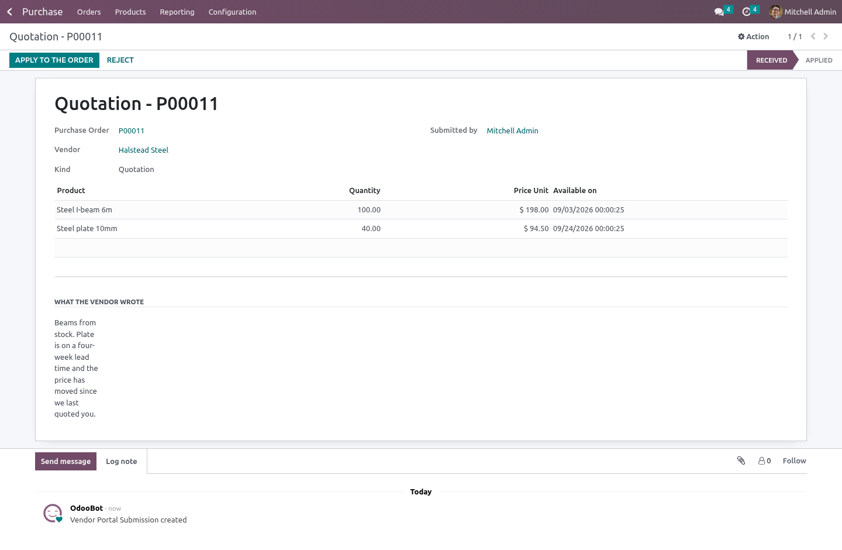
Task: Click the $ 198.00 price cell
Action: click(x=534, y=210)
